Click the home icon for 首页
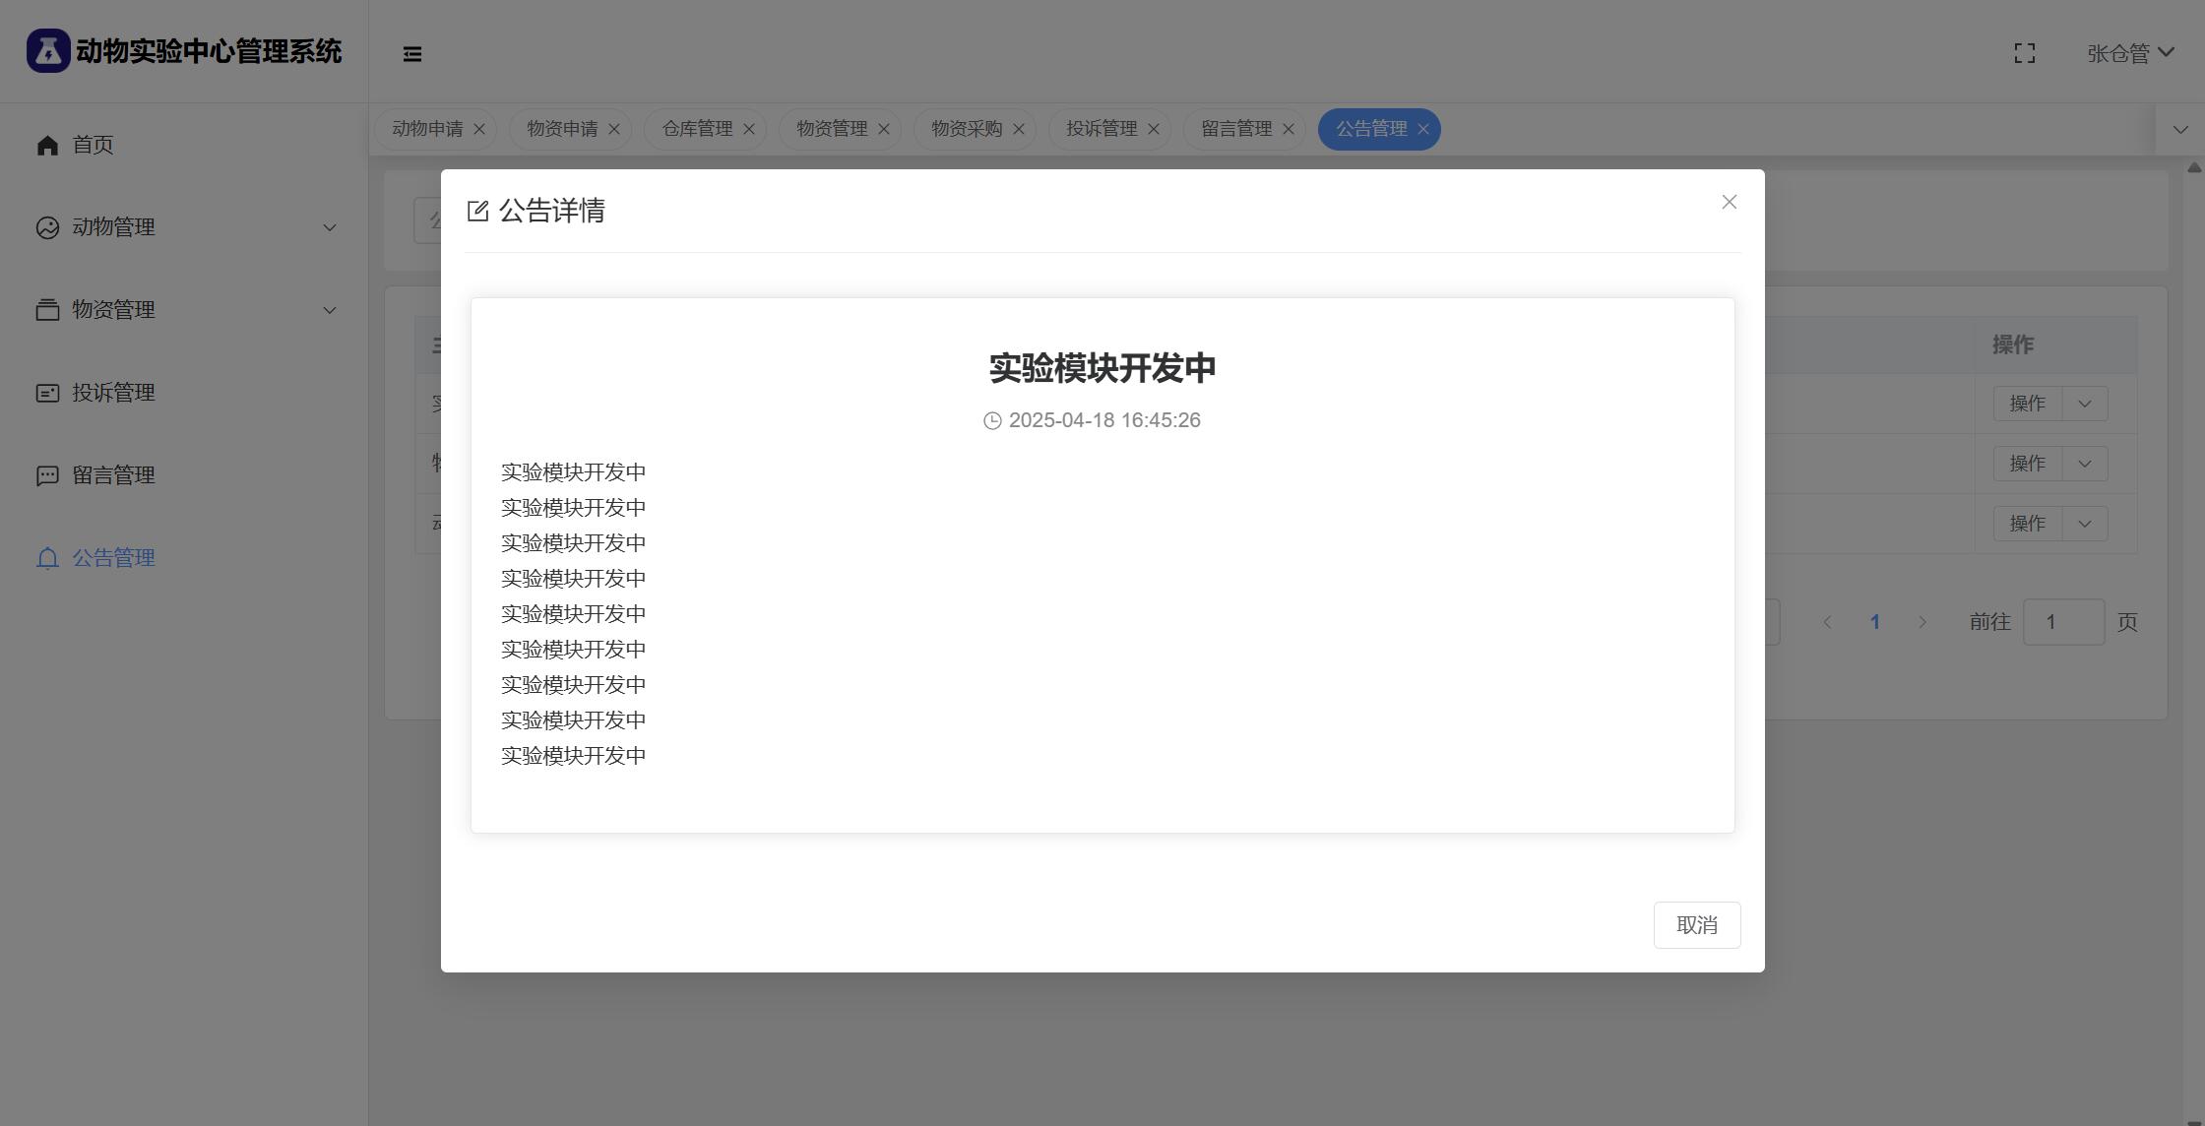The width and height of the screenshot is (2205, 1126). pos(47,145)
